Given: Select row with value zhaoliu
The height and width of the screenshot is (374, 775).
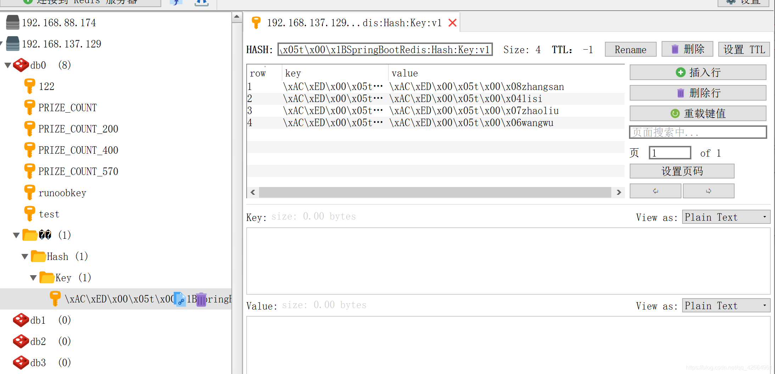Looking at the screenshot, I should click(x=436, y=110).
